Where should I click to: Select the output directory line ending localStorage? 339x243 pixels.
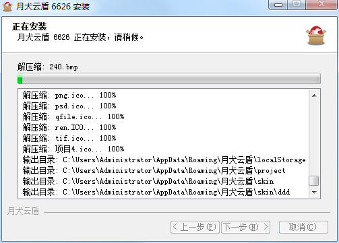pos(164,160)
